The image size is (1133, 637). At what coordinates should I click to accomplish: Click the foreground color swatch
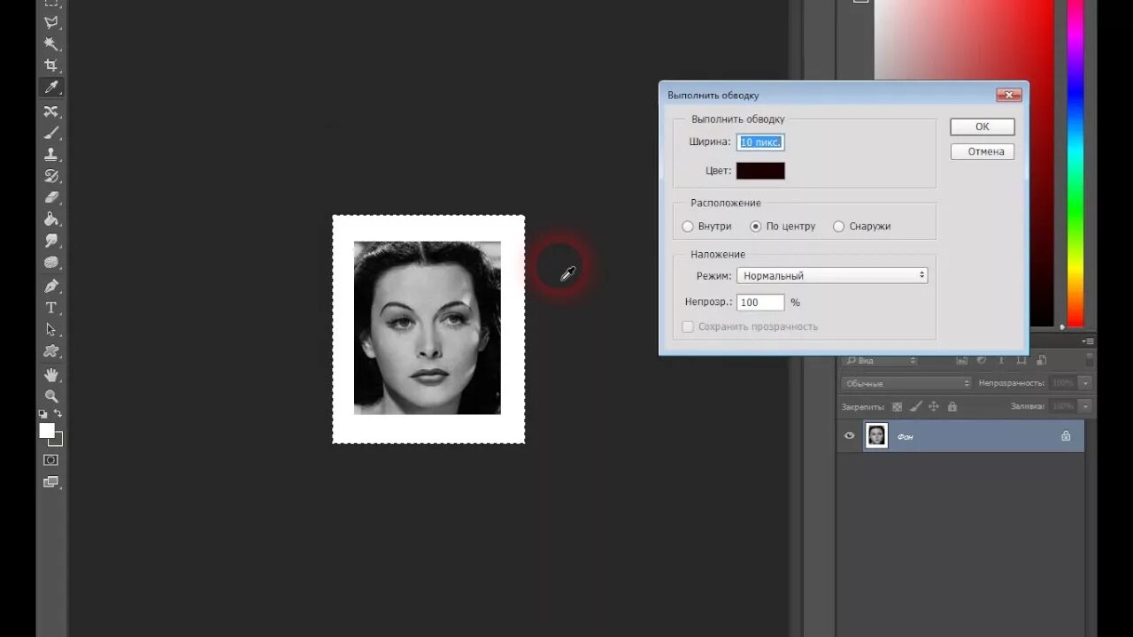(x=47, y=431)
